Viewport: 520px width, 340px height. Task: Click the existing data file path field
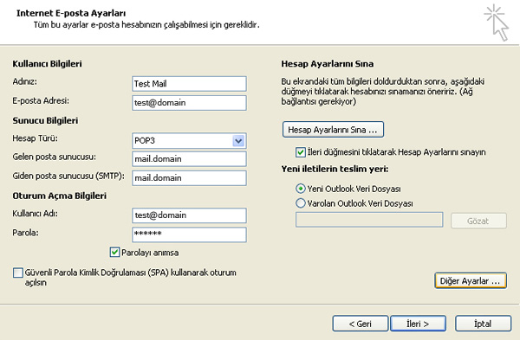369,220
